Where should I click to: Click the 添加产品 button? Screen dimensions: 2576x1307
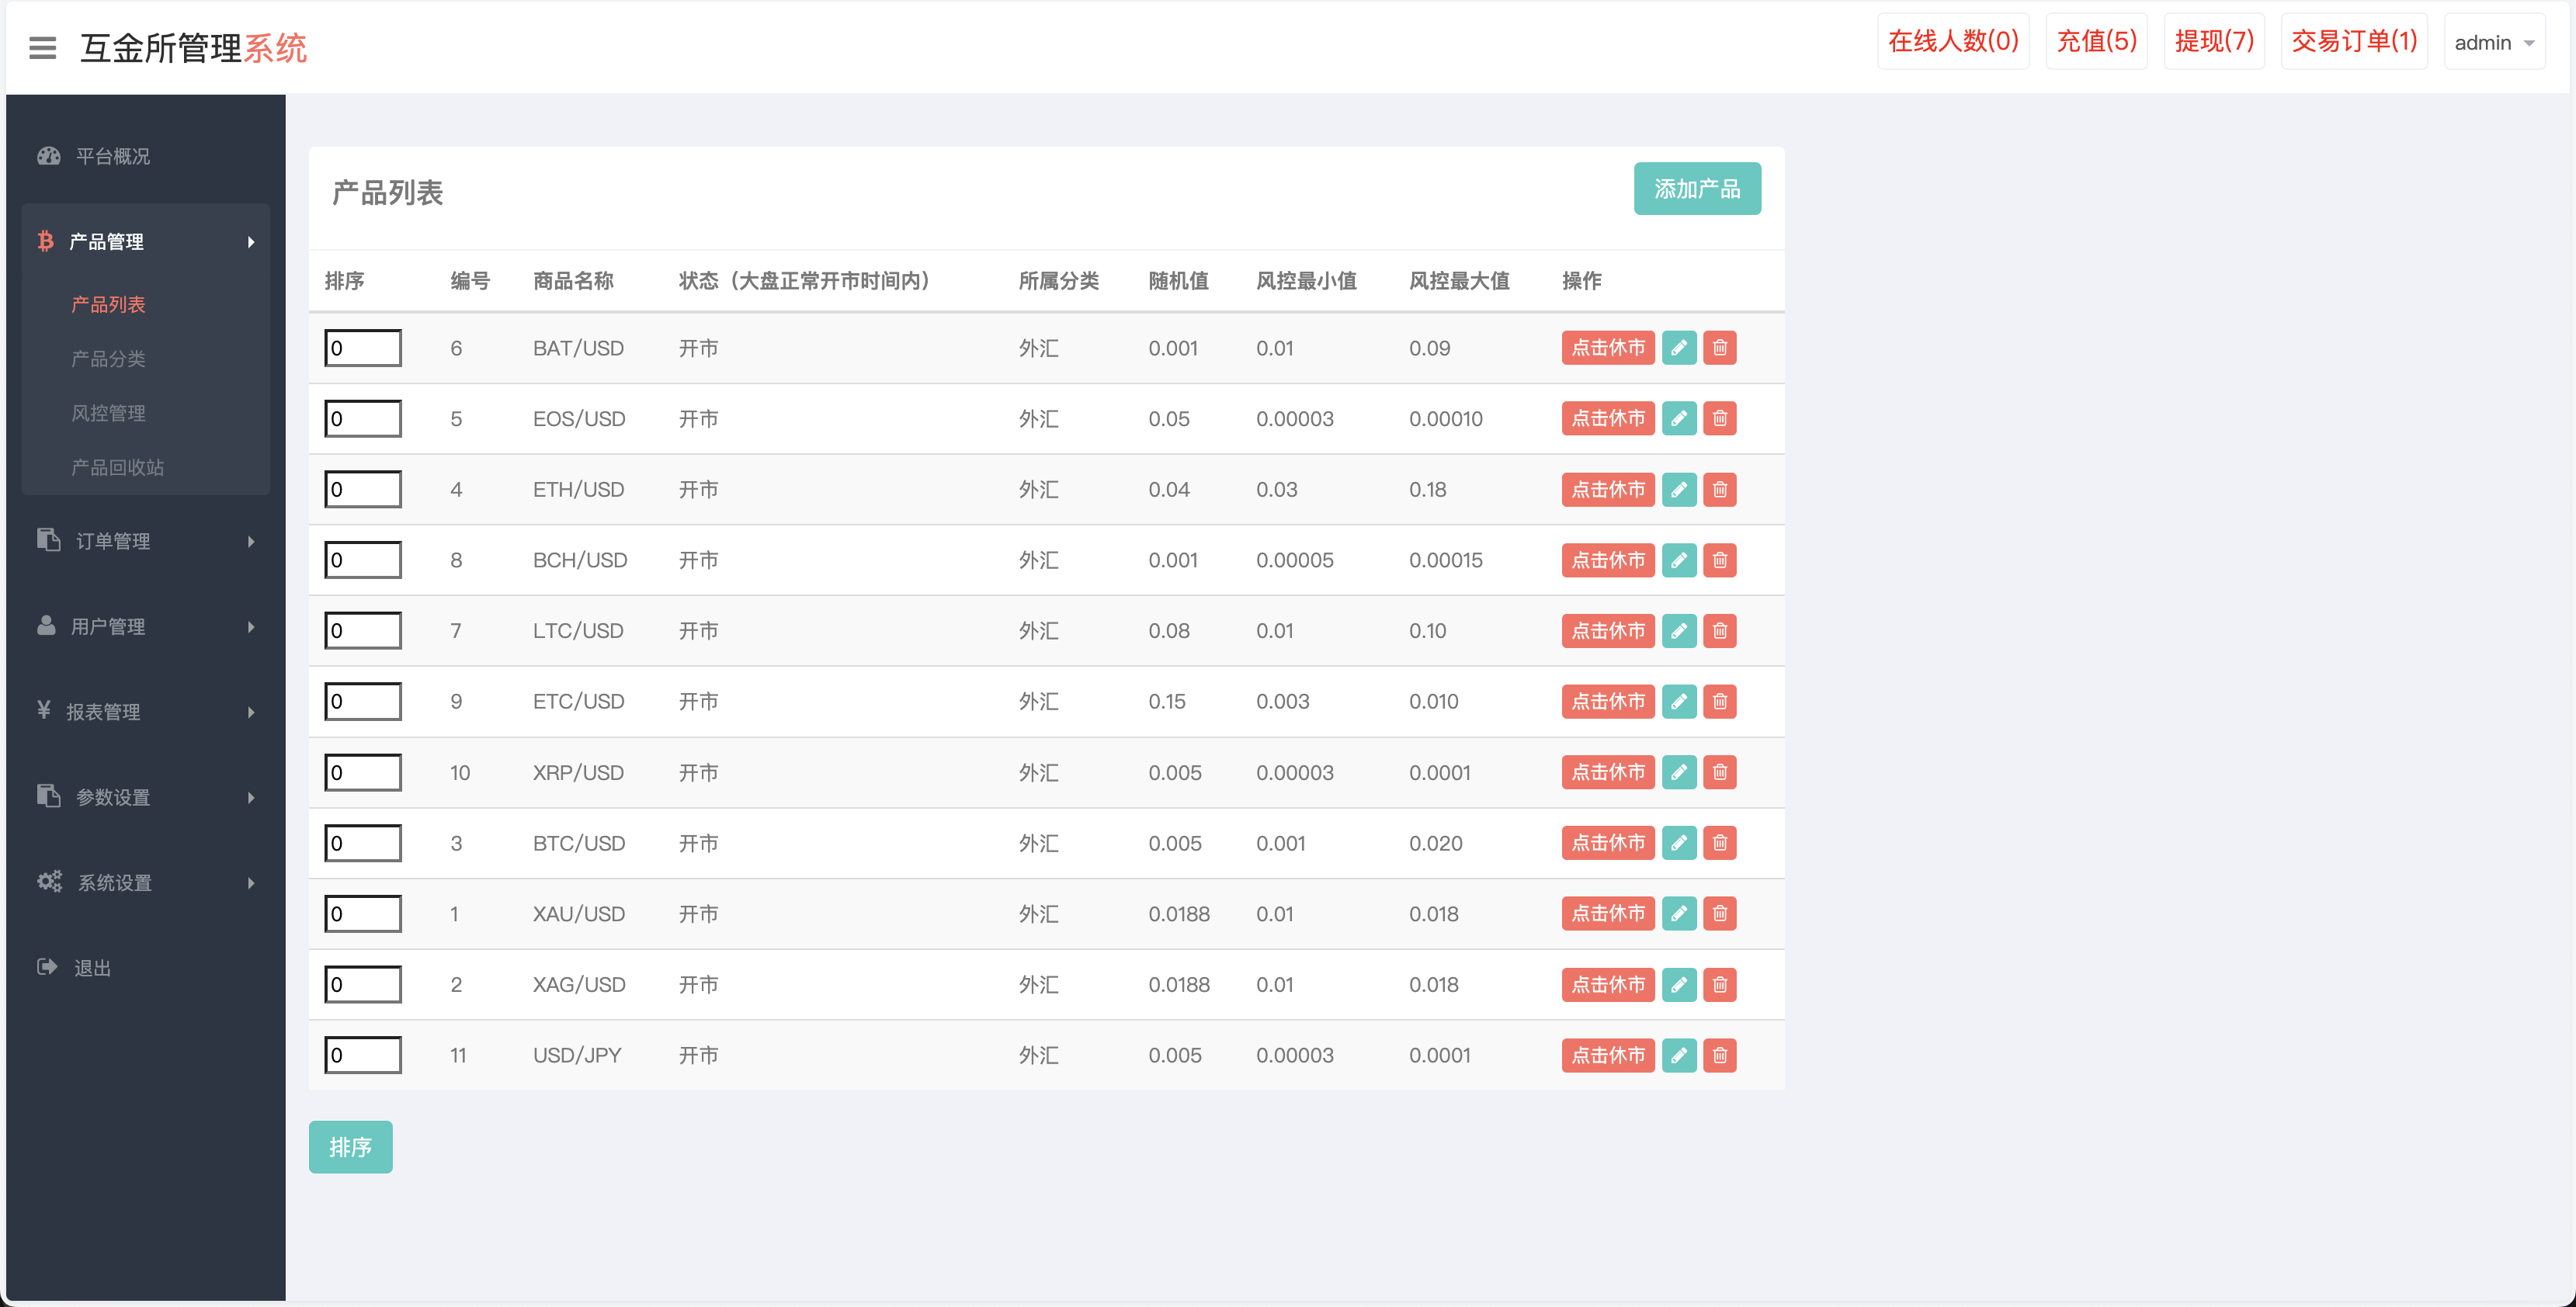[1697, 188]
